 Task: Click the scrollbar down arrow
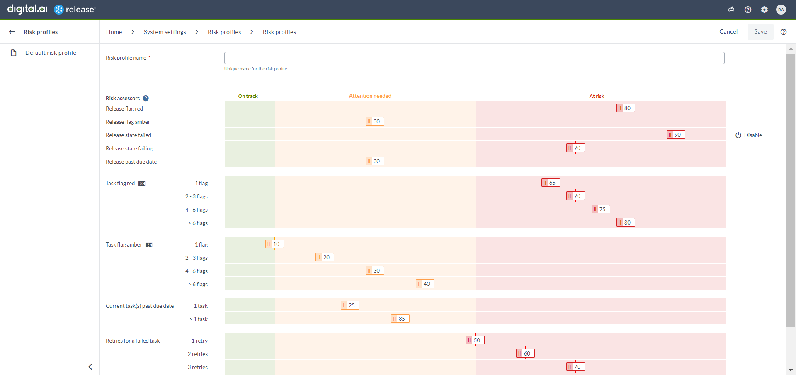[x=791, y=370]
